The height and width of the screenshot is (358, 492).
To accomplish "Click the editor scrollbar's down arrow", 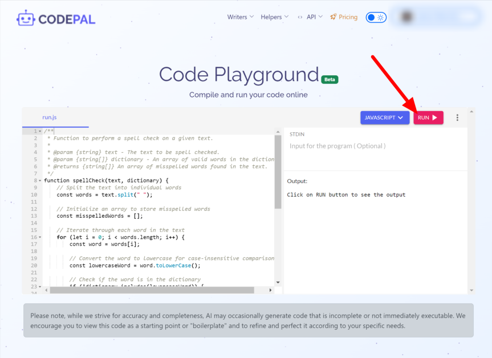I will [277, 282].
